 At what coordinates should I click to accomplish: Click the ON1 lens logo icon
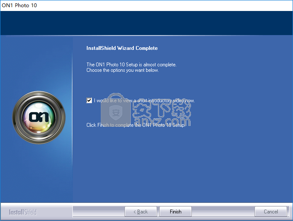pyautogui.click(x=39, y=117)
